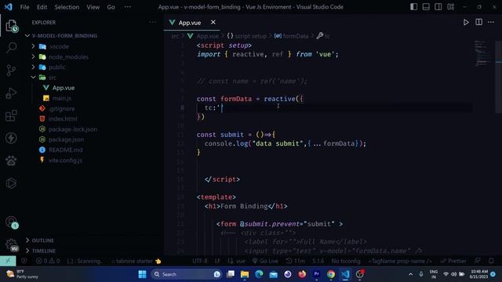Expand the public folder
The width and height of the screenshot is (502, 282).
(x=33, y=67)
